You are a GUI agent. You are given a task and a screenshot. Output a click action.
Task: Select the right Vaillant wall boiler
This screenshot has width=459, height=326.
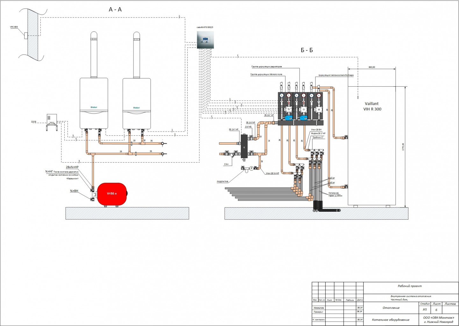(x=137, y=103)
